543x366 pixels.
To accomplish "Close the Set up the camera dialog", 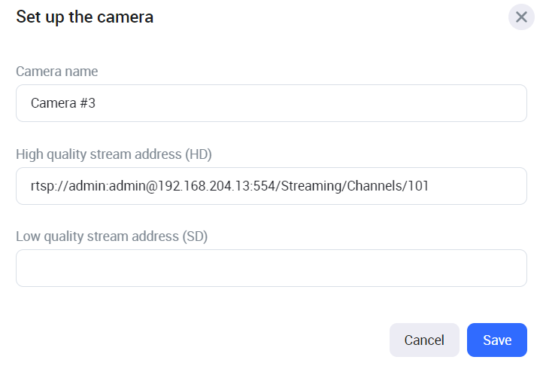I will click(521, 17).
